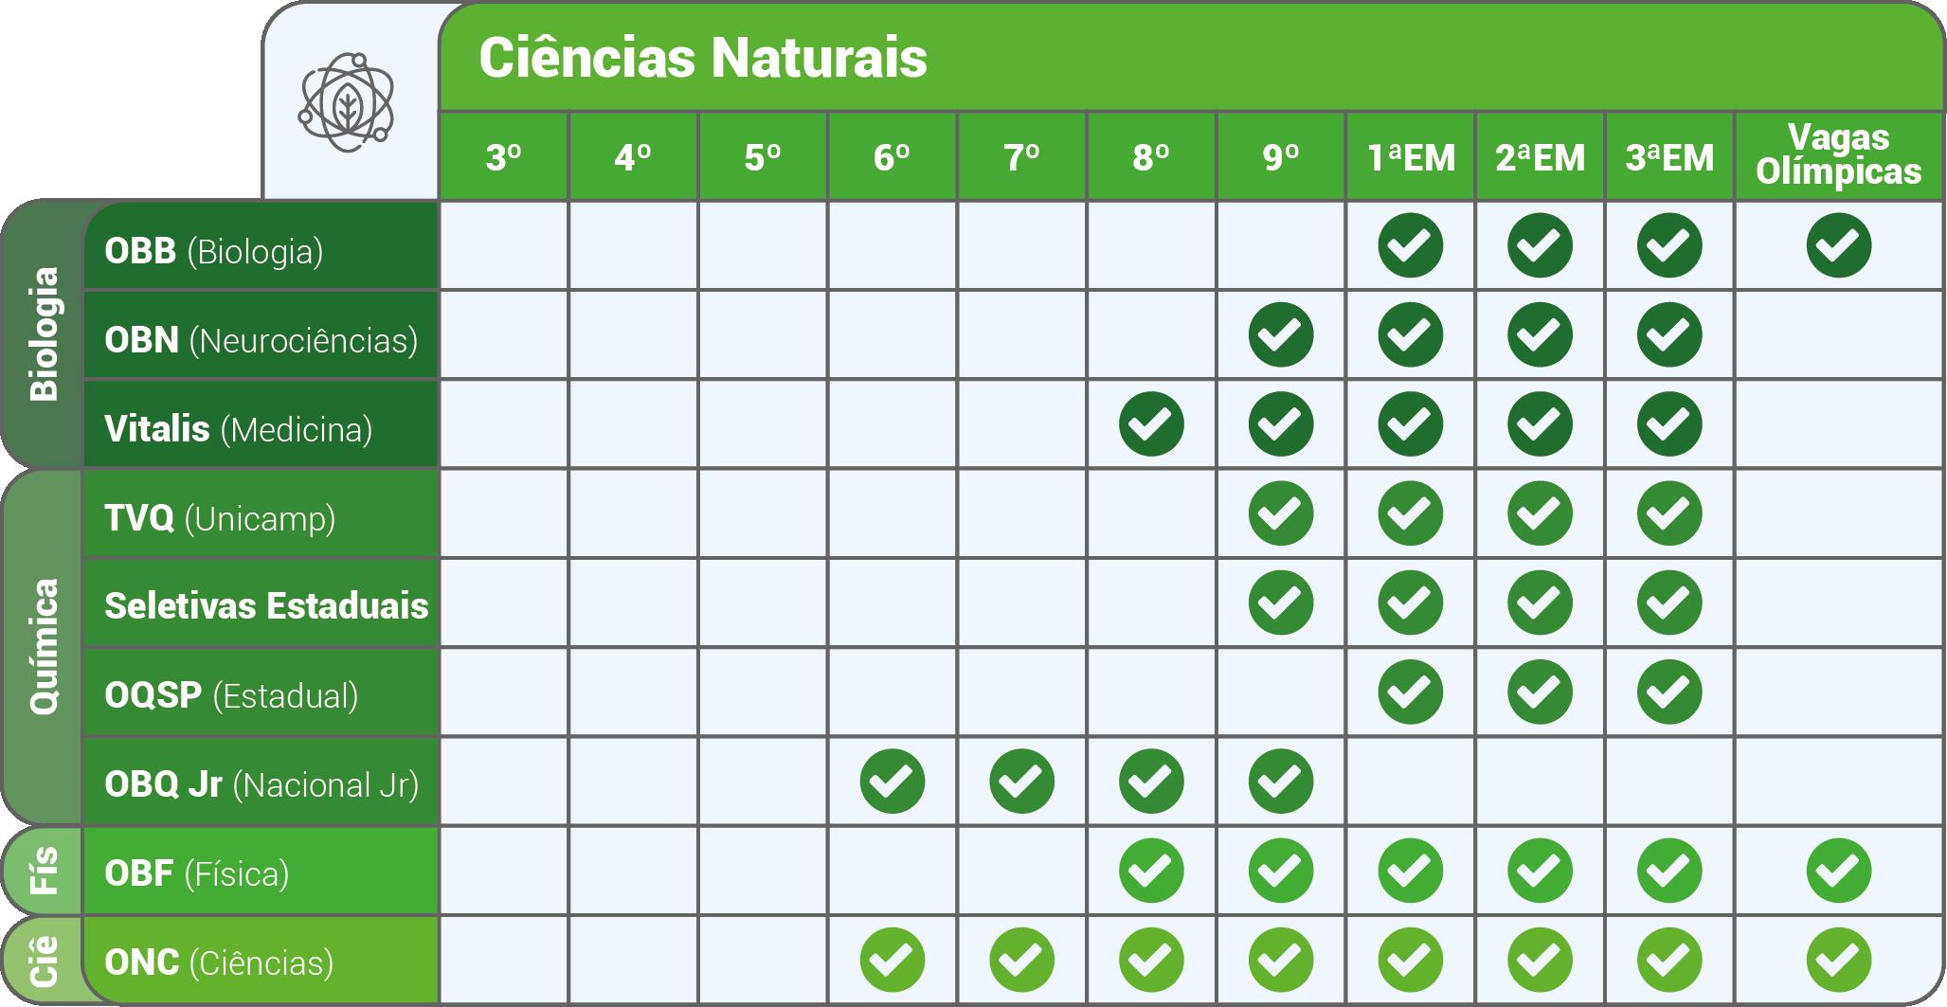1947x1007 pixels.
Task: Click Vitalis checkmark in 8º column
Action: [x=1151, y=423]
